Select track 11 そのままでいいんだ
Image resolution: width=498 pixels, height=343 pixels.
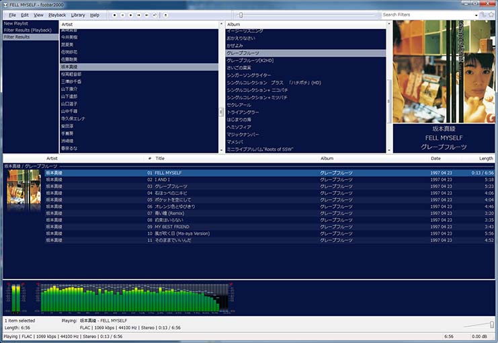269,240
